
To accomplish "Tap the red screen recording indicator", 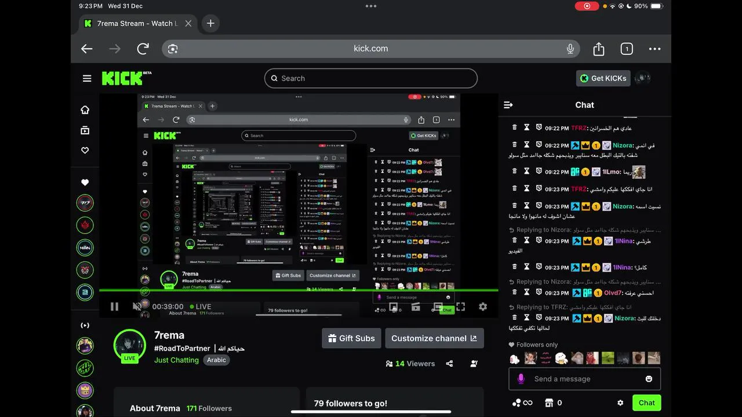I will [587, 6].
